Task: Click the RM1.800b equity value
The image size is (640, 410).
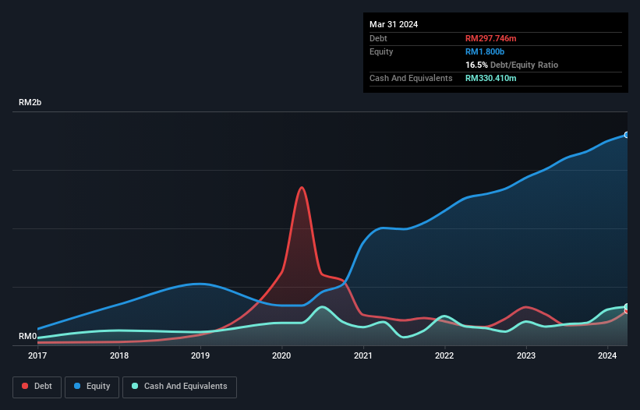Action: click(485, 51)
